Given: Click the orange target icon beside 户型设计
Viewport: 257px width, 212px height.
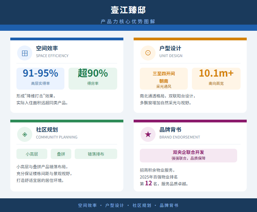Looking at the screenshot, I should [x=148, y=53].
